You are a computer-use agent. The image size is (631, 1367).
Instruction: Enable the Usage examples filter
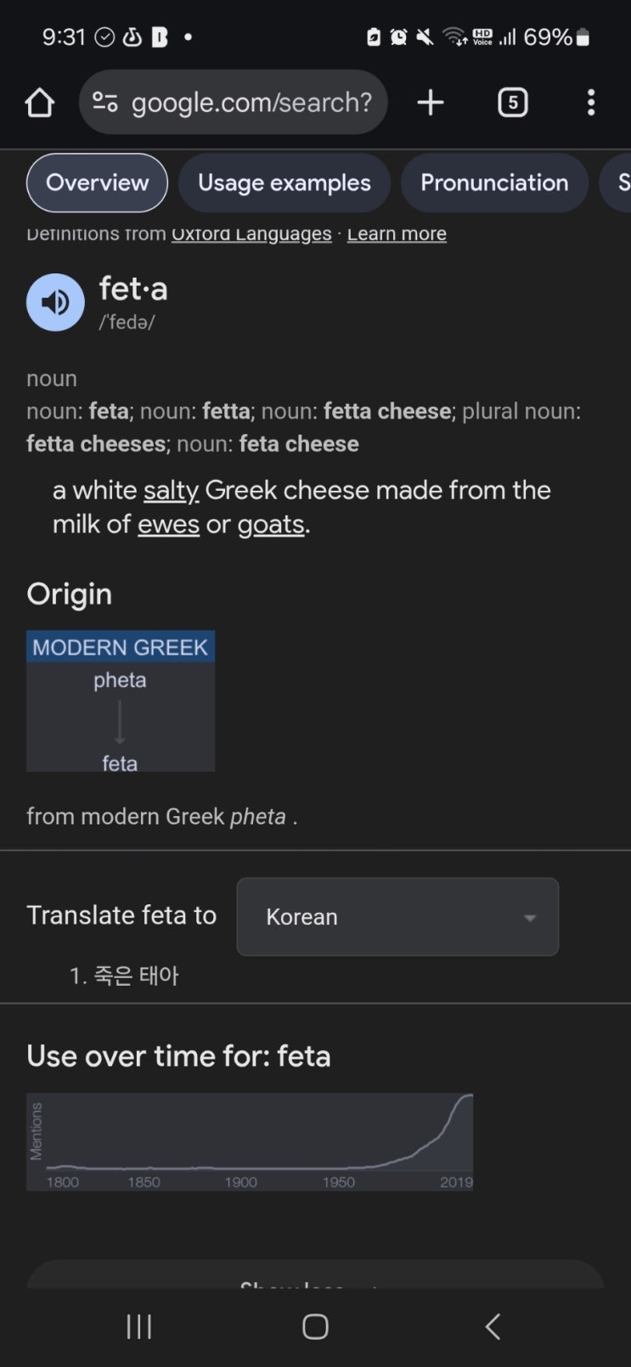284,183
